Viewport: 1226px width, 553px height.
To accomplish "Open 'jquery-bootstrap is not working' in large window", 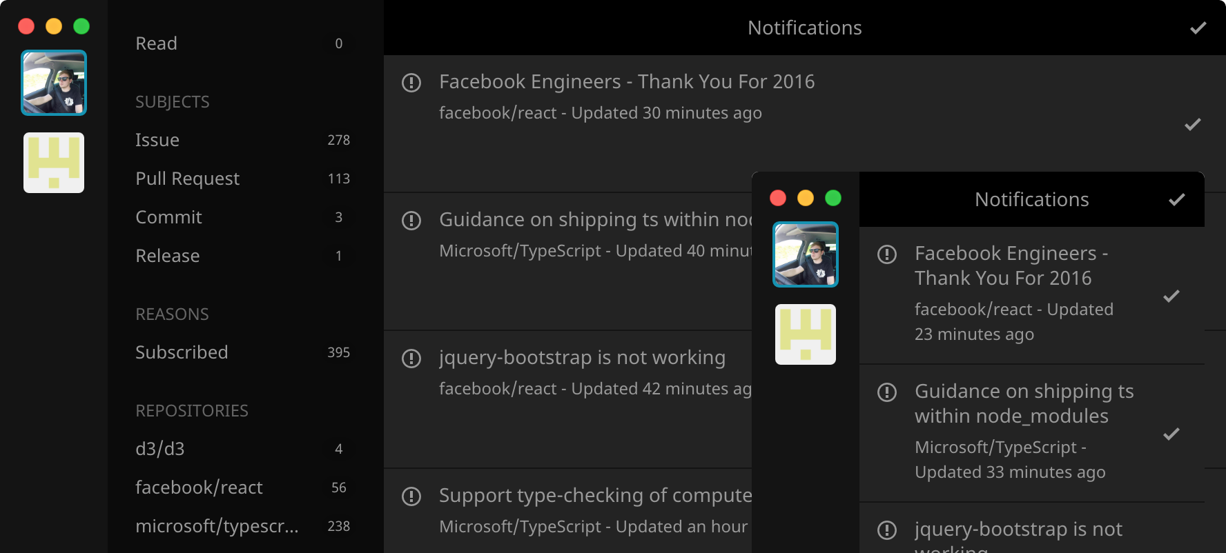I will (x=582, y=358).
